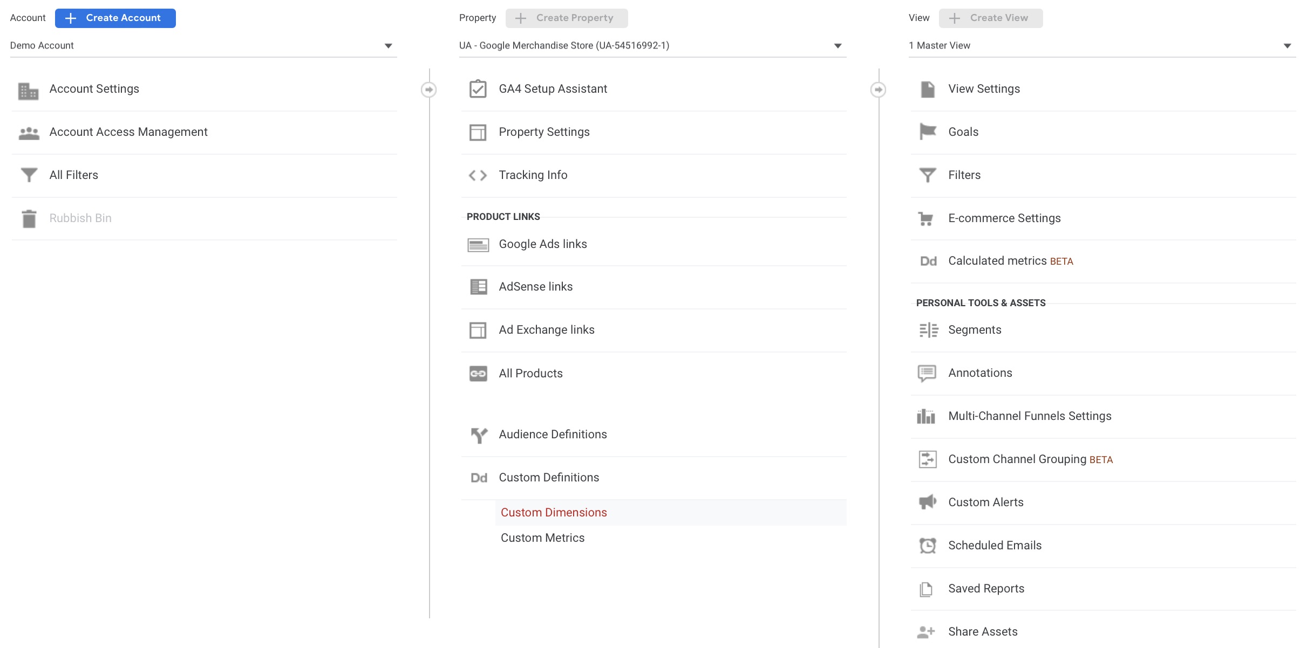Click the Custom Metrics menu item
The height and width of the screenshot is (648, 1307).
click(543, 537)
